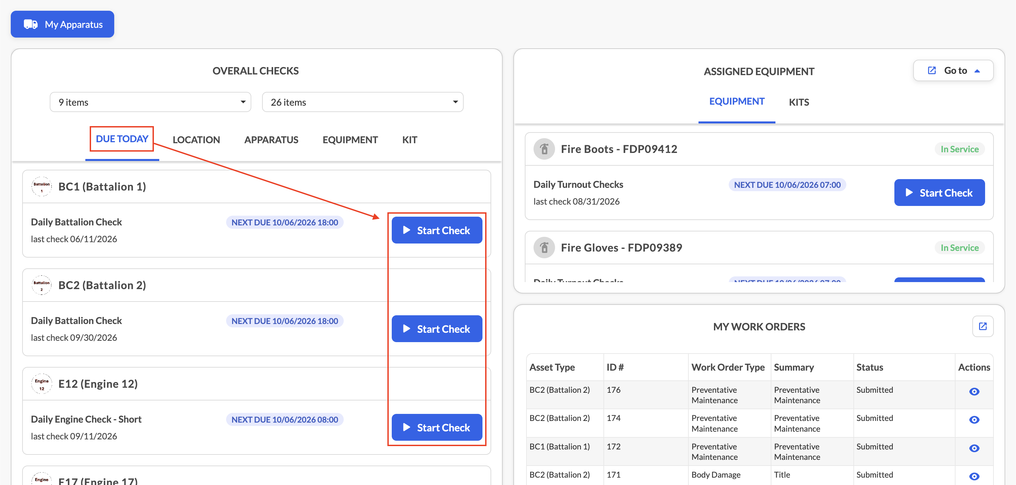Viewport: 1016px width, 485px height.
Task: Click BC1 (Battalion 1) card heading
Action: tap(102, 186)
